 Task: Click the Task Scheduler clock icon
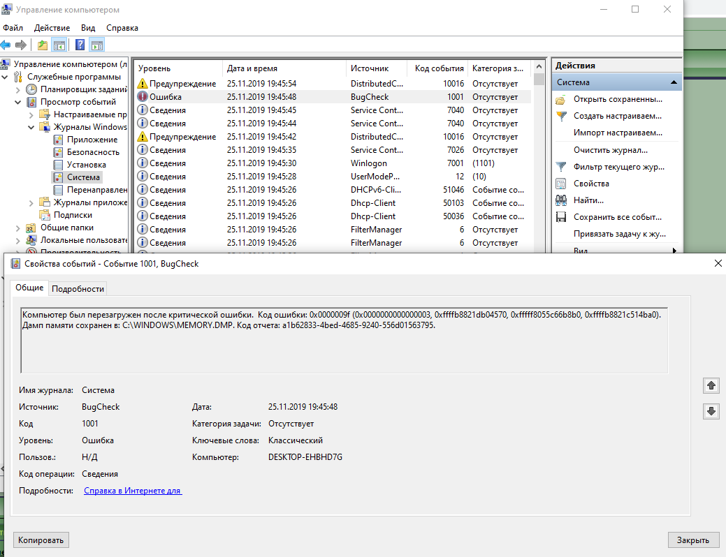click(31, 89)
